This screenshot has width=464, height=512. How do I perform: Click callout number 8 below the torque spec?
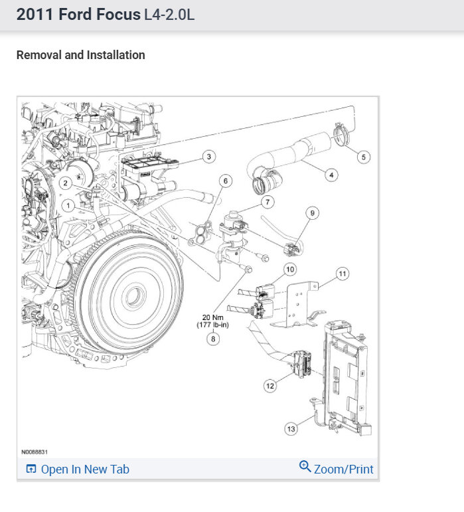coord(213,339)
